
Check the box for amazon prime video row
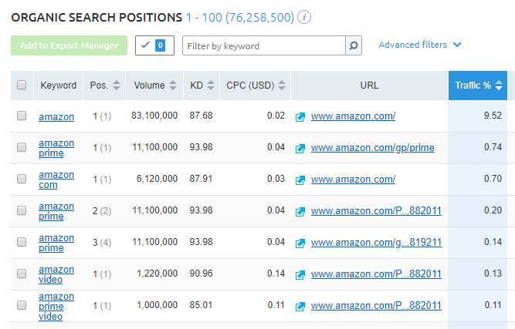22,305
